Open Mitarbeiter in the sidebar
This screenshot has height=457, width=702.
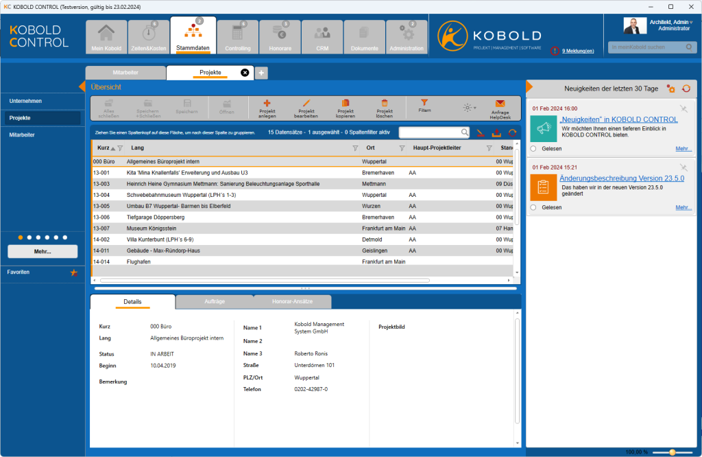pyautogui.click(x=22, y=135)
